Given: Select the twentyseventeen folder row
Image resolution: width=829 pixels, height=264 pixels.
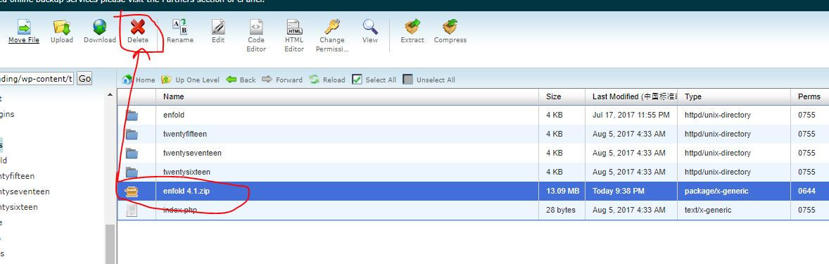Looking at the screenshot, I should (473, 153).
